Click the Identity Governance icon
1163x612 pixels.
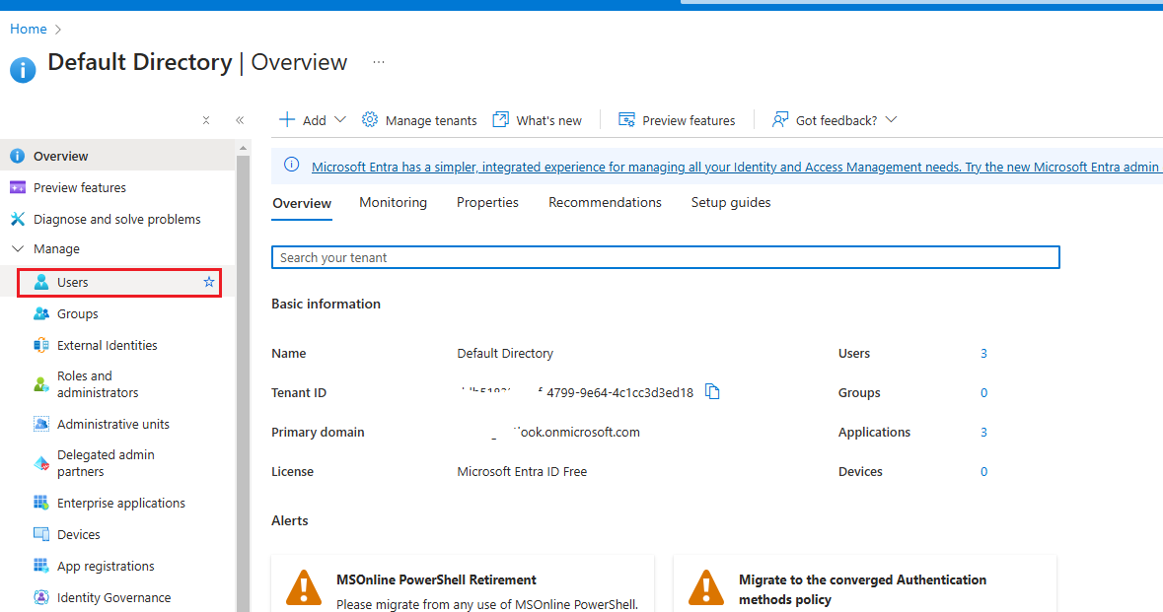[41, 598]
